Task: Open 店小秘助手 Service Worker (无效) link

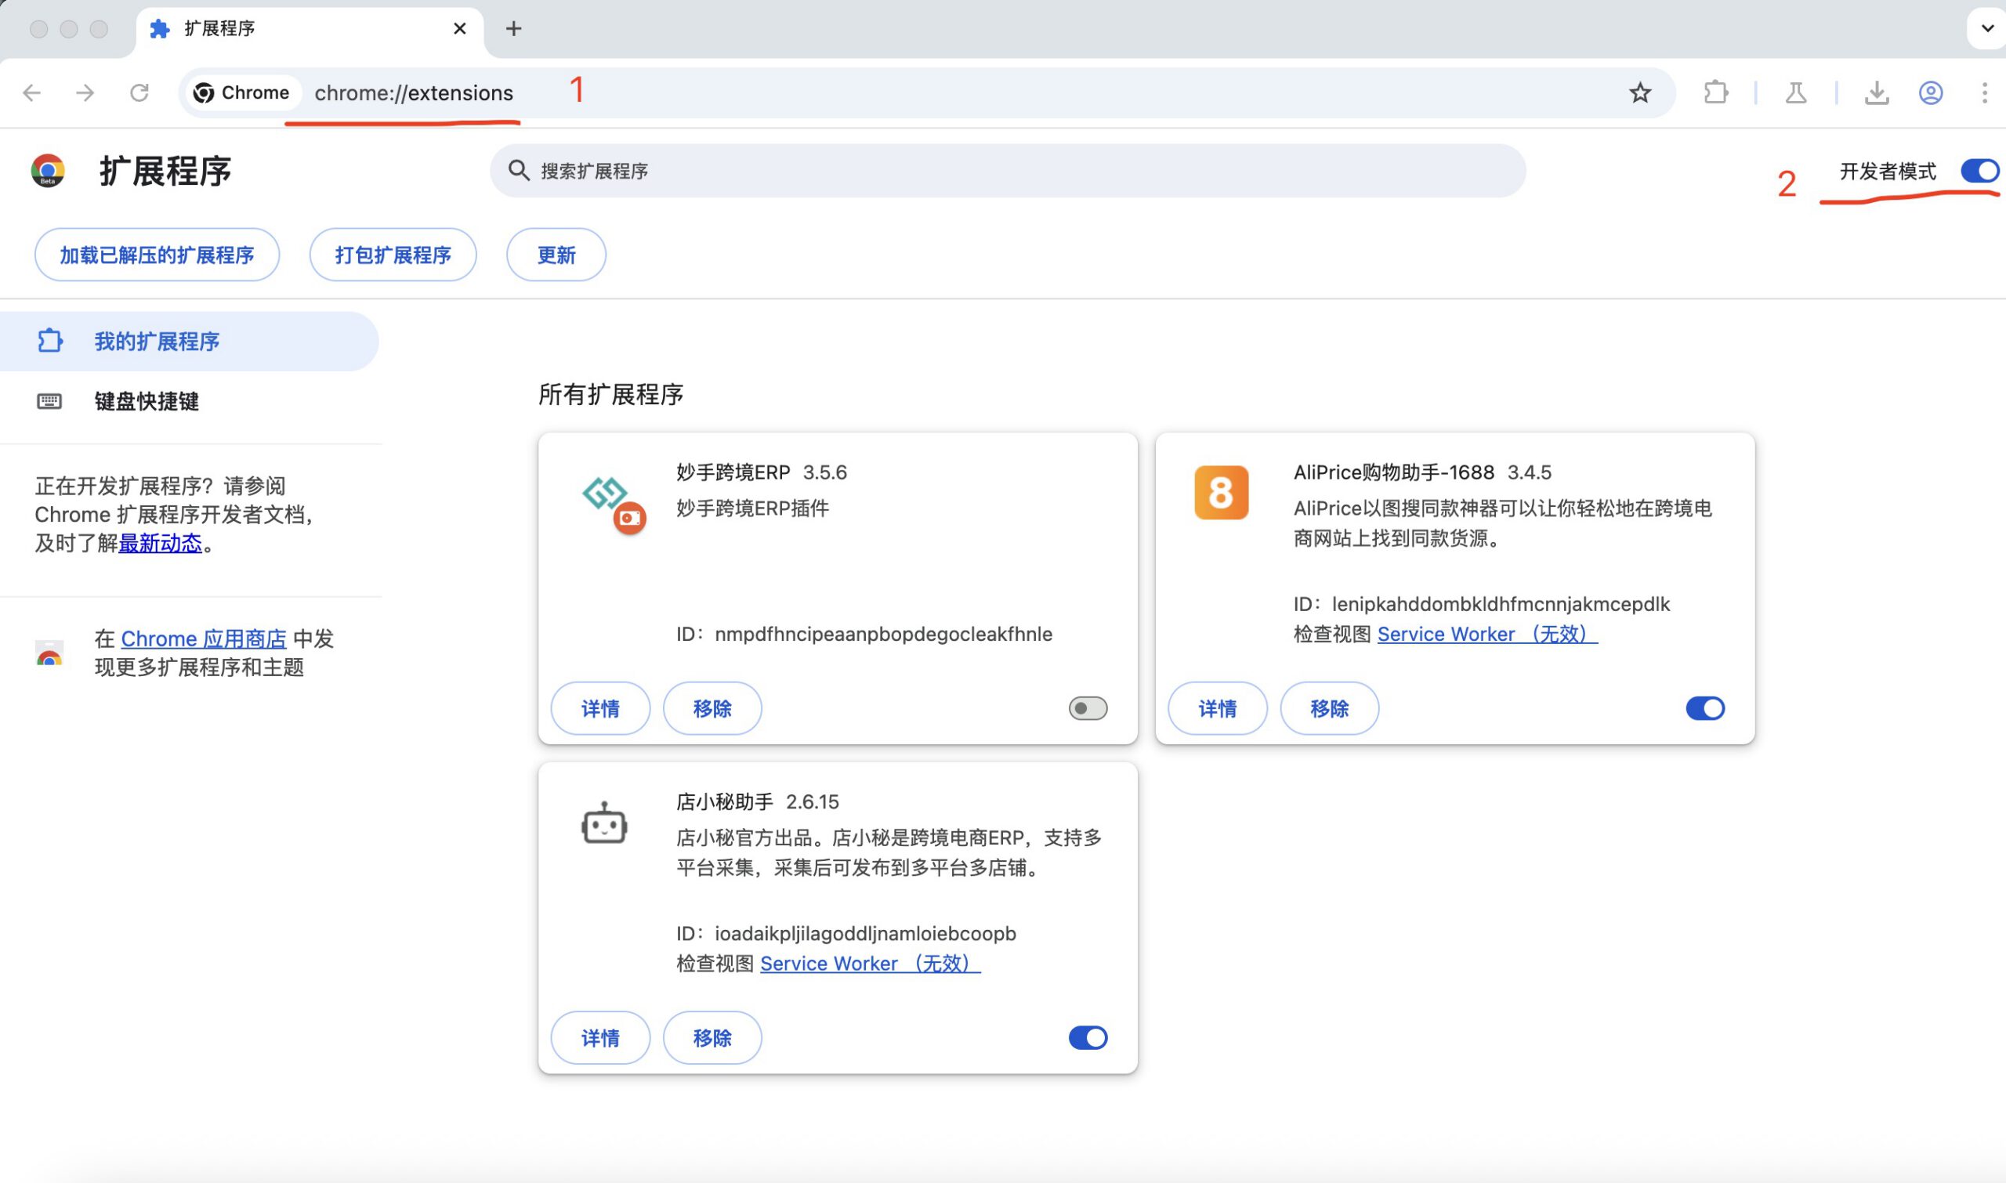Action: click(x=870, y=963)
